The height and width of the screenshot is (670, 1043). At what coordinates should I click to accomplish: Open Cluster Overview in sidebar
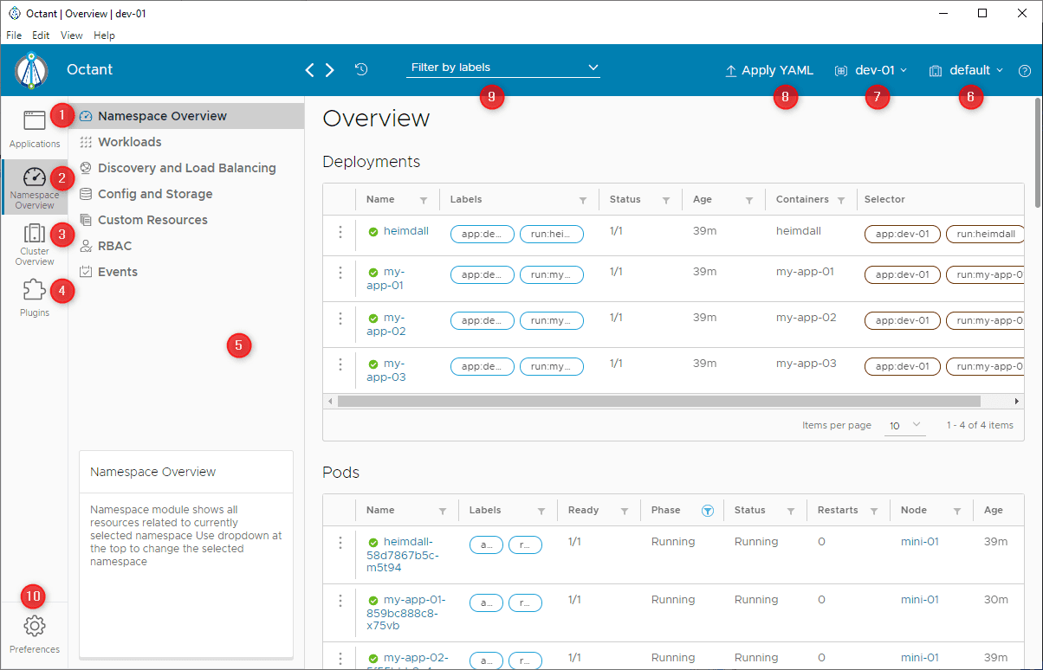point(35,242)
